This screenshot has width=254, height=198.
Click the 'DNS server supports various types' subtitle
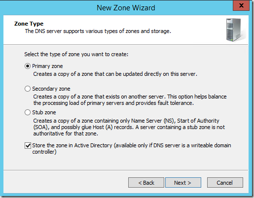pyautogui.click(x=98, y=31)
